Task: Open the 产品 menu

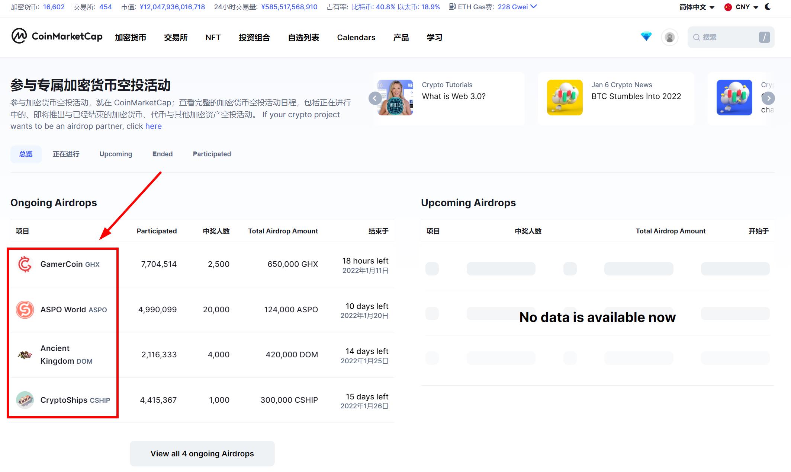Action: tap(401, 38)
